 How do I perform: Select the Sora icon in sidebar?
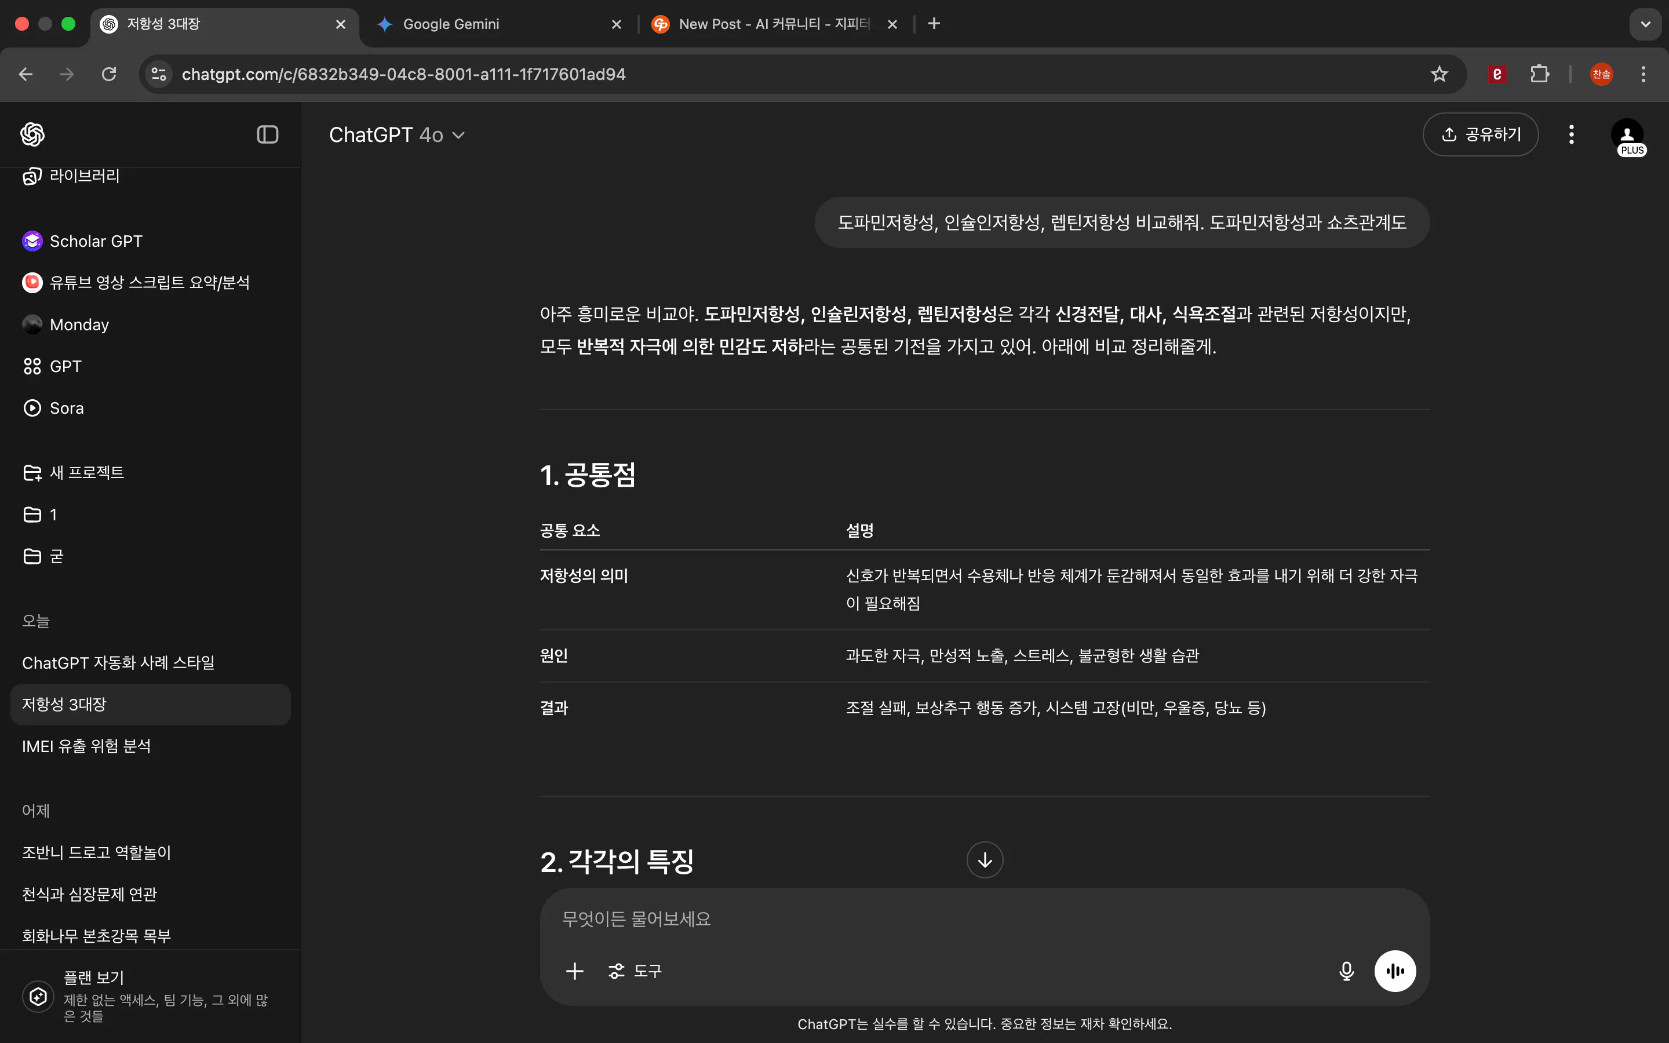pos(32,408)
